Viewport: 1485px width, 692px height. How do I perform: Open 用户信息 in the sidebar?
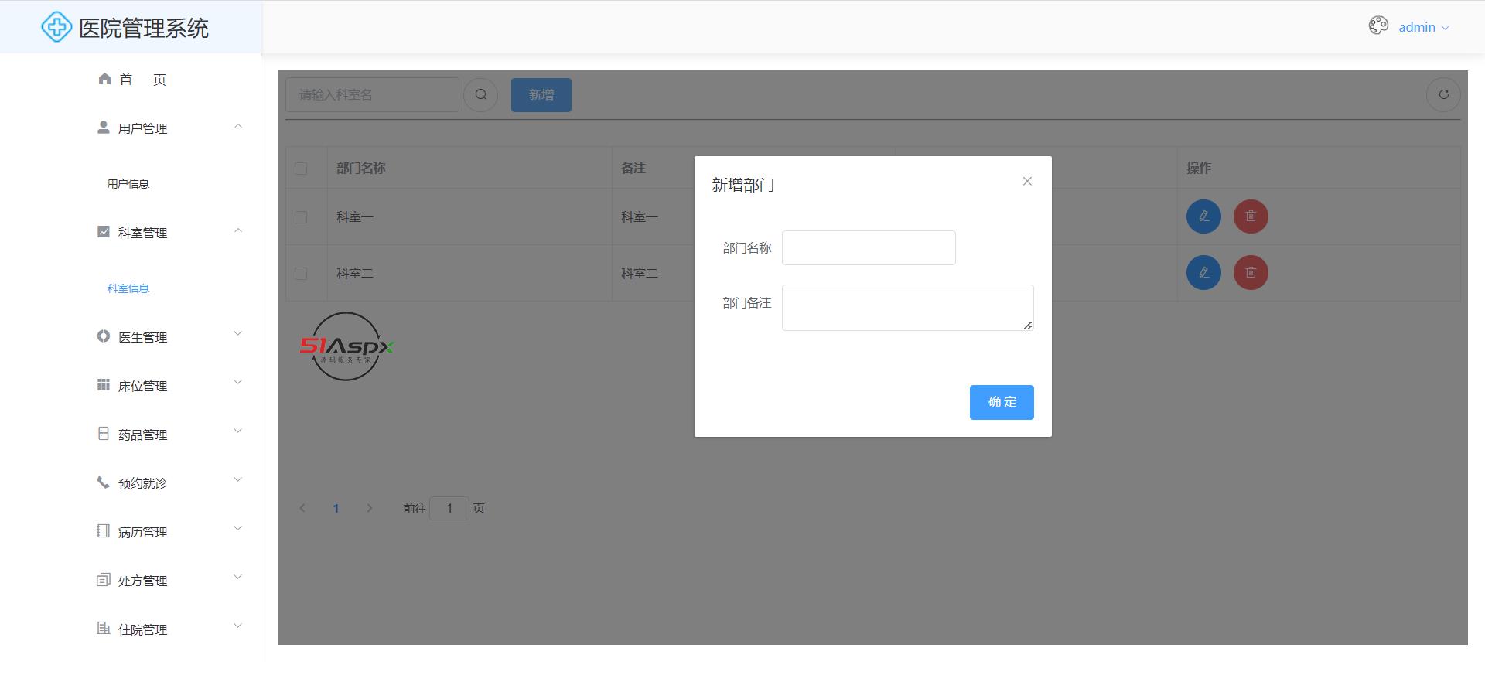coord(128,184)
